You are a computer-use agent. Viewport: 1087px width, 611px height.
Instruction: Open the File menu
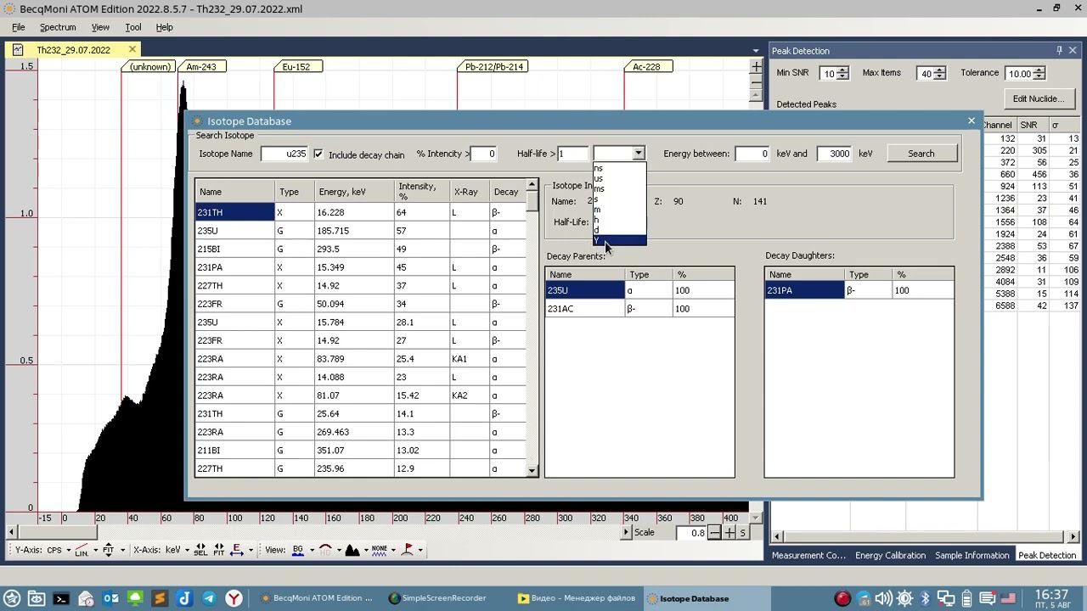tap(18, 27)
